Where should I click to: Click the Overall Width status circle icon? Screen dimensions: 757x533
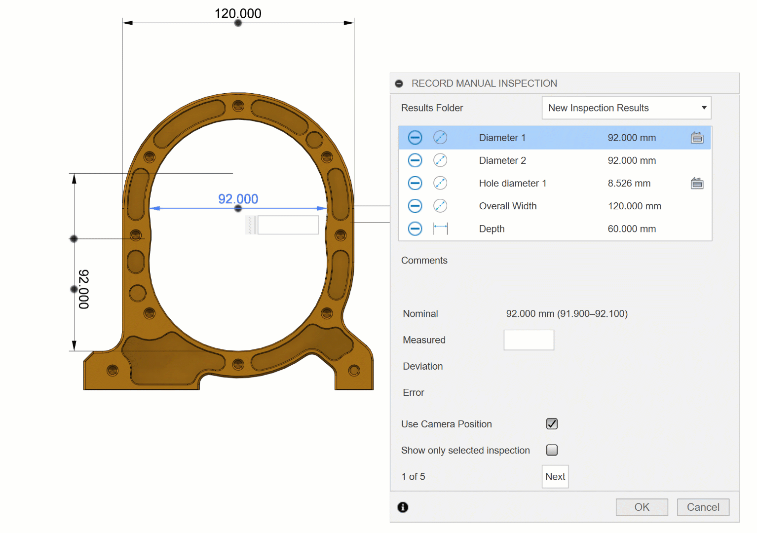(x=415, y=206)
